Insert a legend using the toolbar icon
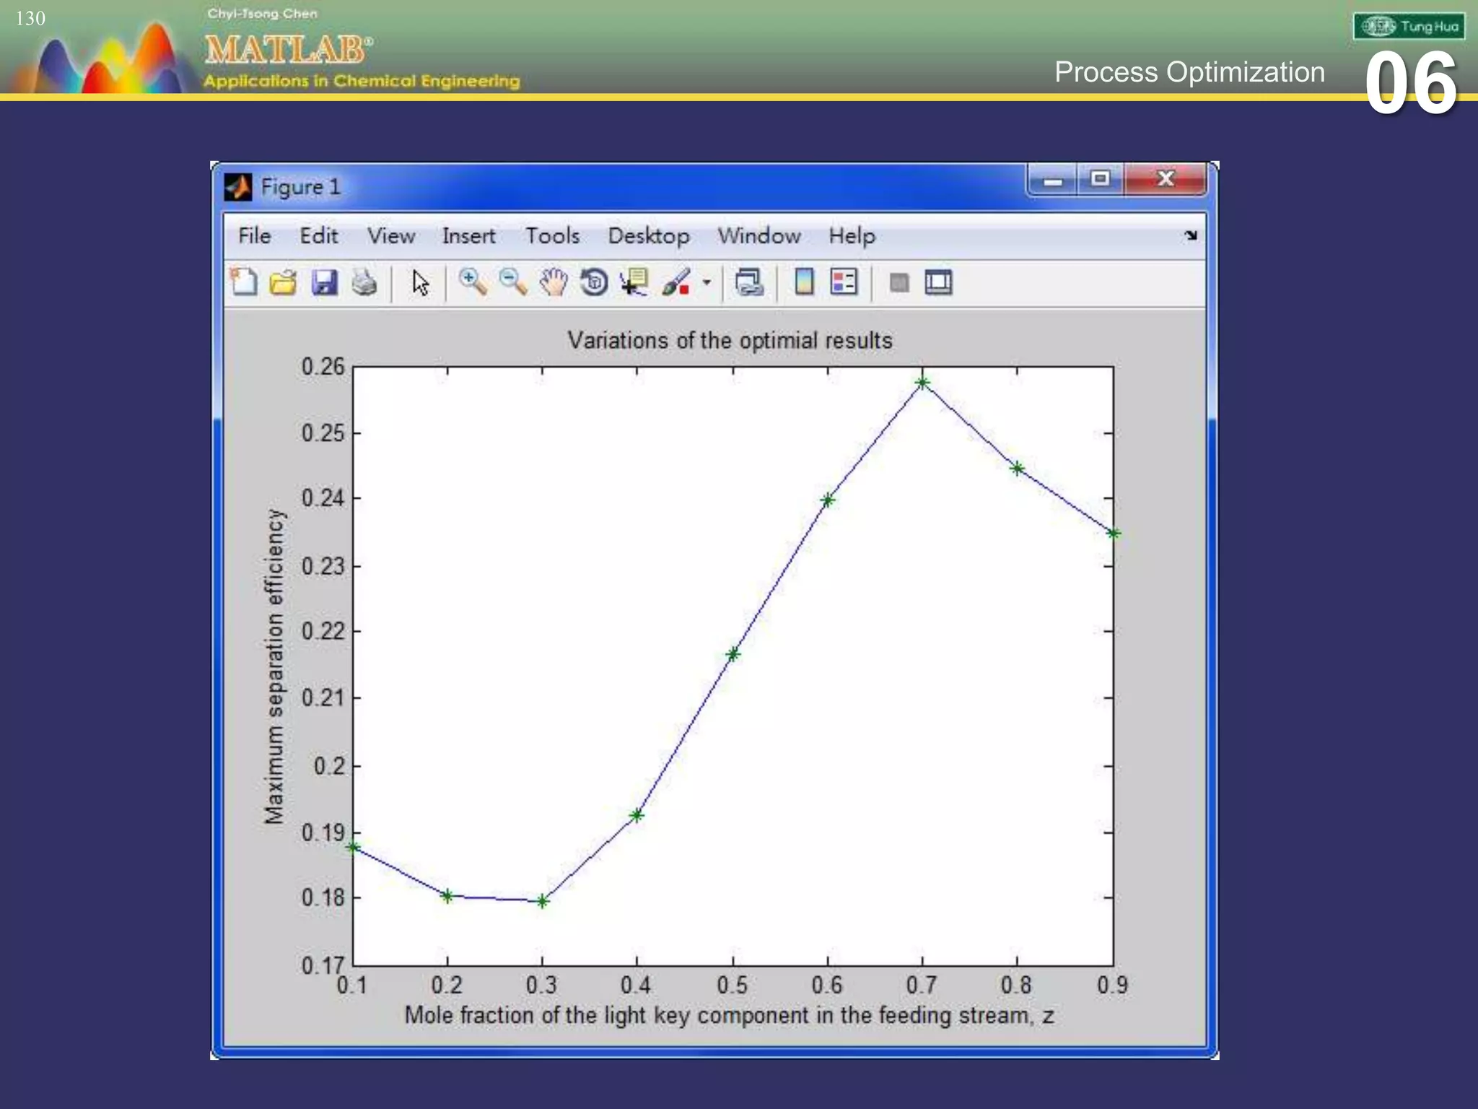 click(x=844, y=282)
